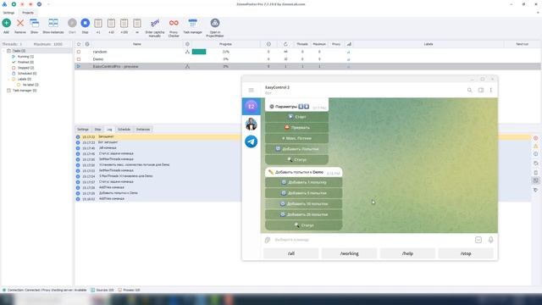The width and height of the screenshot is (542, 305).
Task: Click the microphone icon in Telegram
Action: (491, 240)
